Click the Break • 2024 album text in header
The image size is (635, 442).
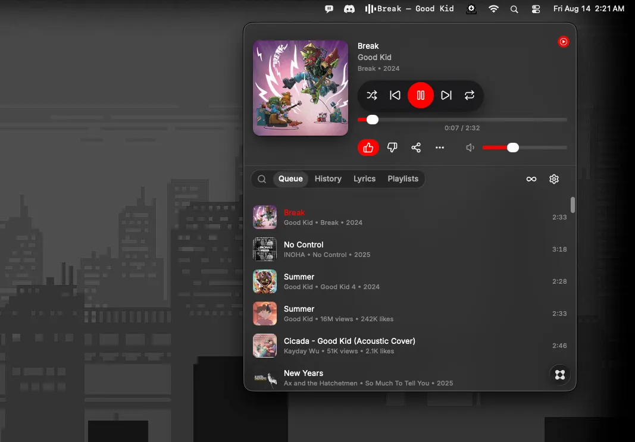(379, 68)
